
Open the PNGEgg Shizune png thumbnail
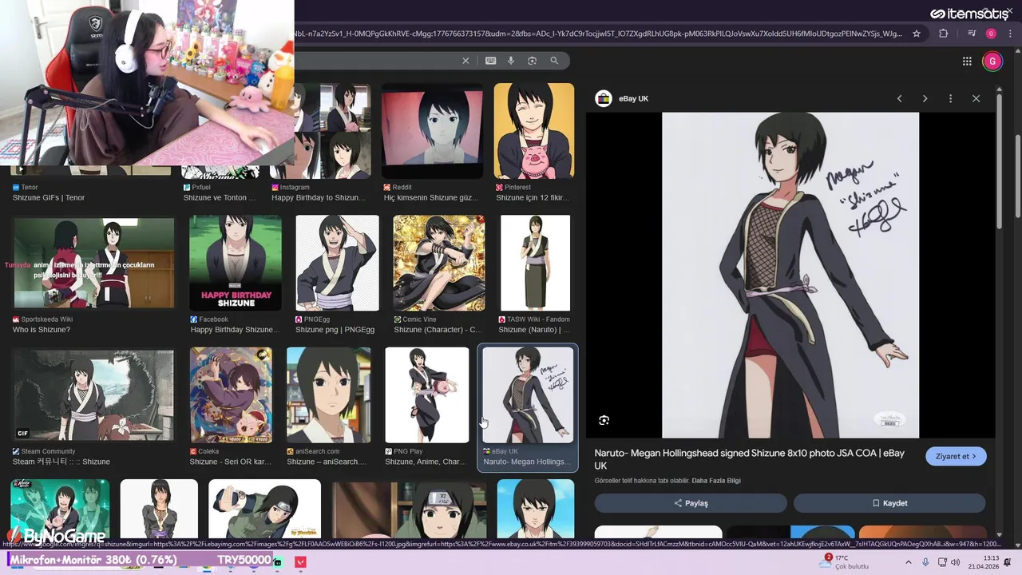coord(337,263)
